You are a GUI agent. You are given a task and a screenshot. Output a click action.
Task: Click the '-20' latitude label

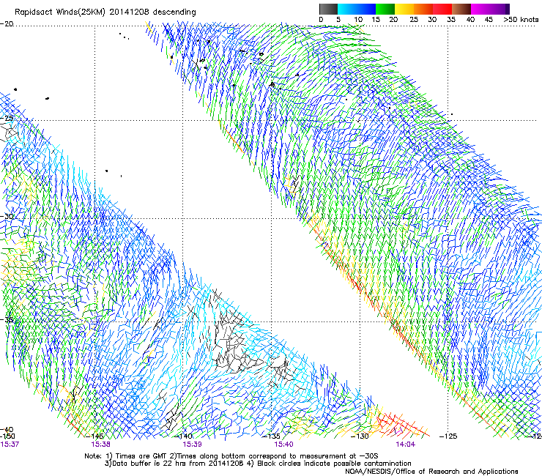pos(7,24)
